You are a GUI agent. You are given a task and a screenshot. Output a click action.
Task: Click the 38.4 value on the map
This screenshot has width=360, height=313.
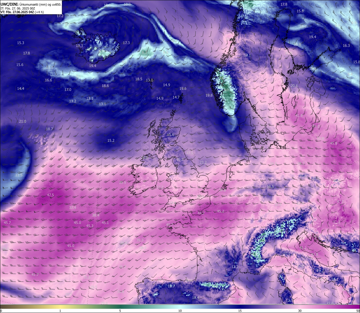pyautogui.click(x=96, y=215)
